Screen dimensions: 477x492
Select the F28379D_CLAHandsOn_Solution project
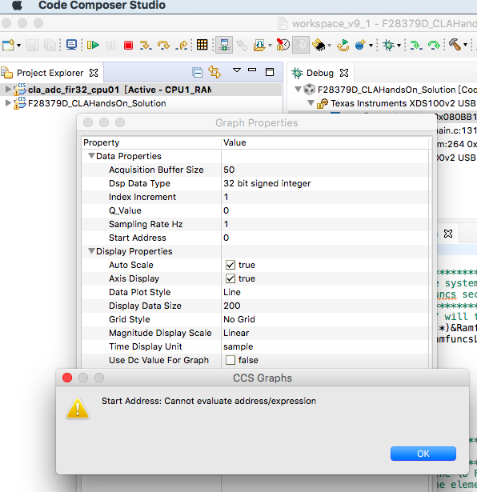coord(97,103)
